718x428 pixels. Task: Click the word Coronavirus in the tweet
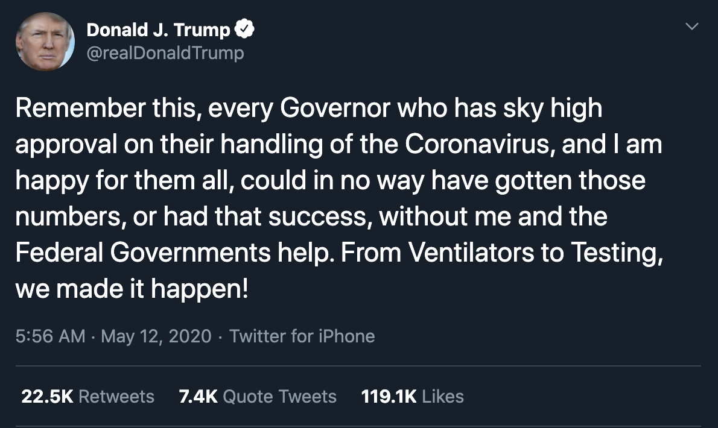pos(480,144)
